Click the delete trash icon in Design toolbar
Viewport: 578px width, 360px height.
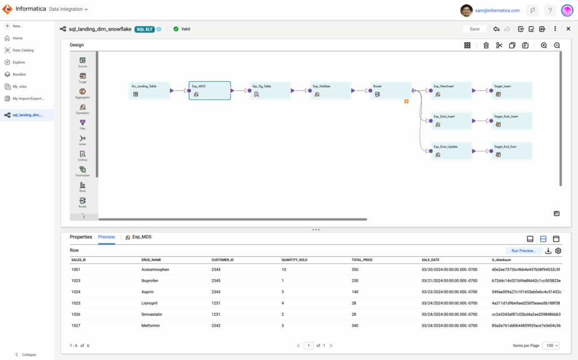tap(486, 45)
